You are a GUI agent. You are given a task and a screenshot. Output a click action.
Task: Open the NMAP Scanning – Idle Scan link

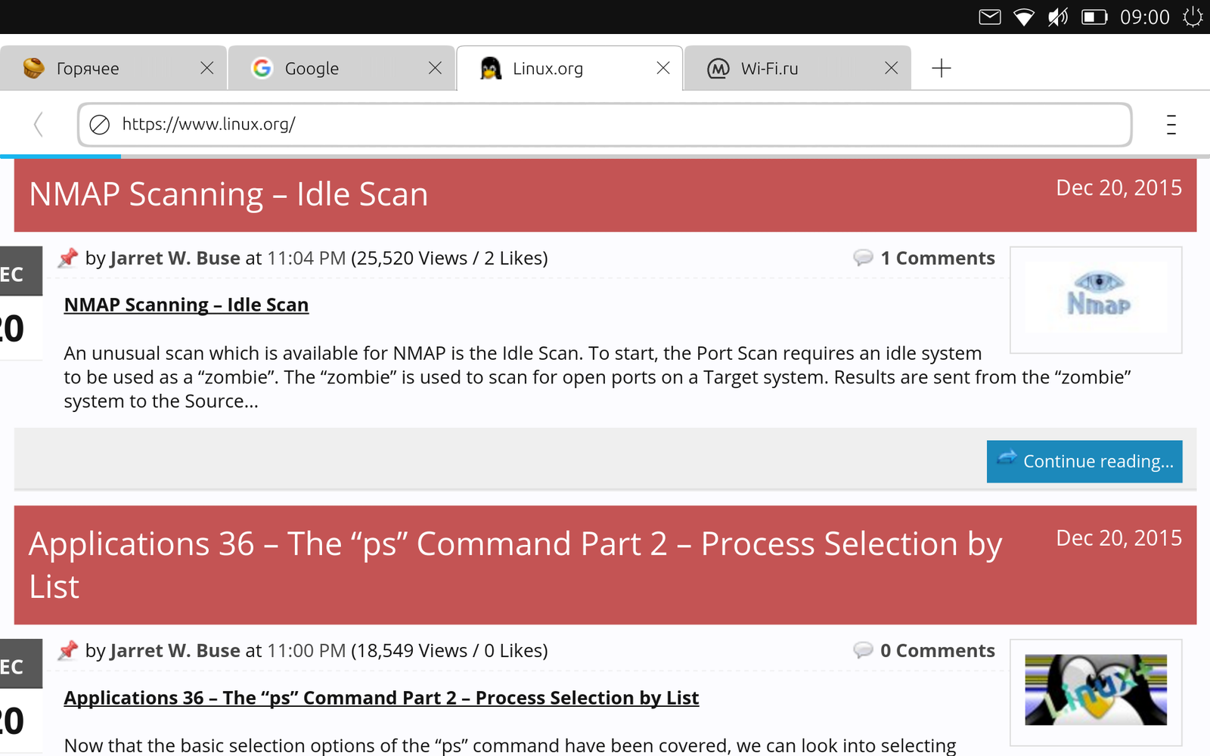click(x=186, y=305)
